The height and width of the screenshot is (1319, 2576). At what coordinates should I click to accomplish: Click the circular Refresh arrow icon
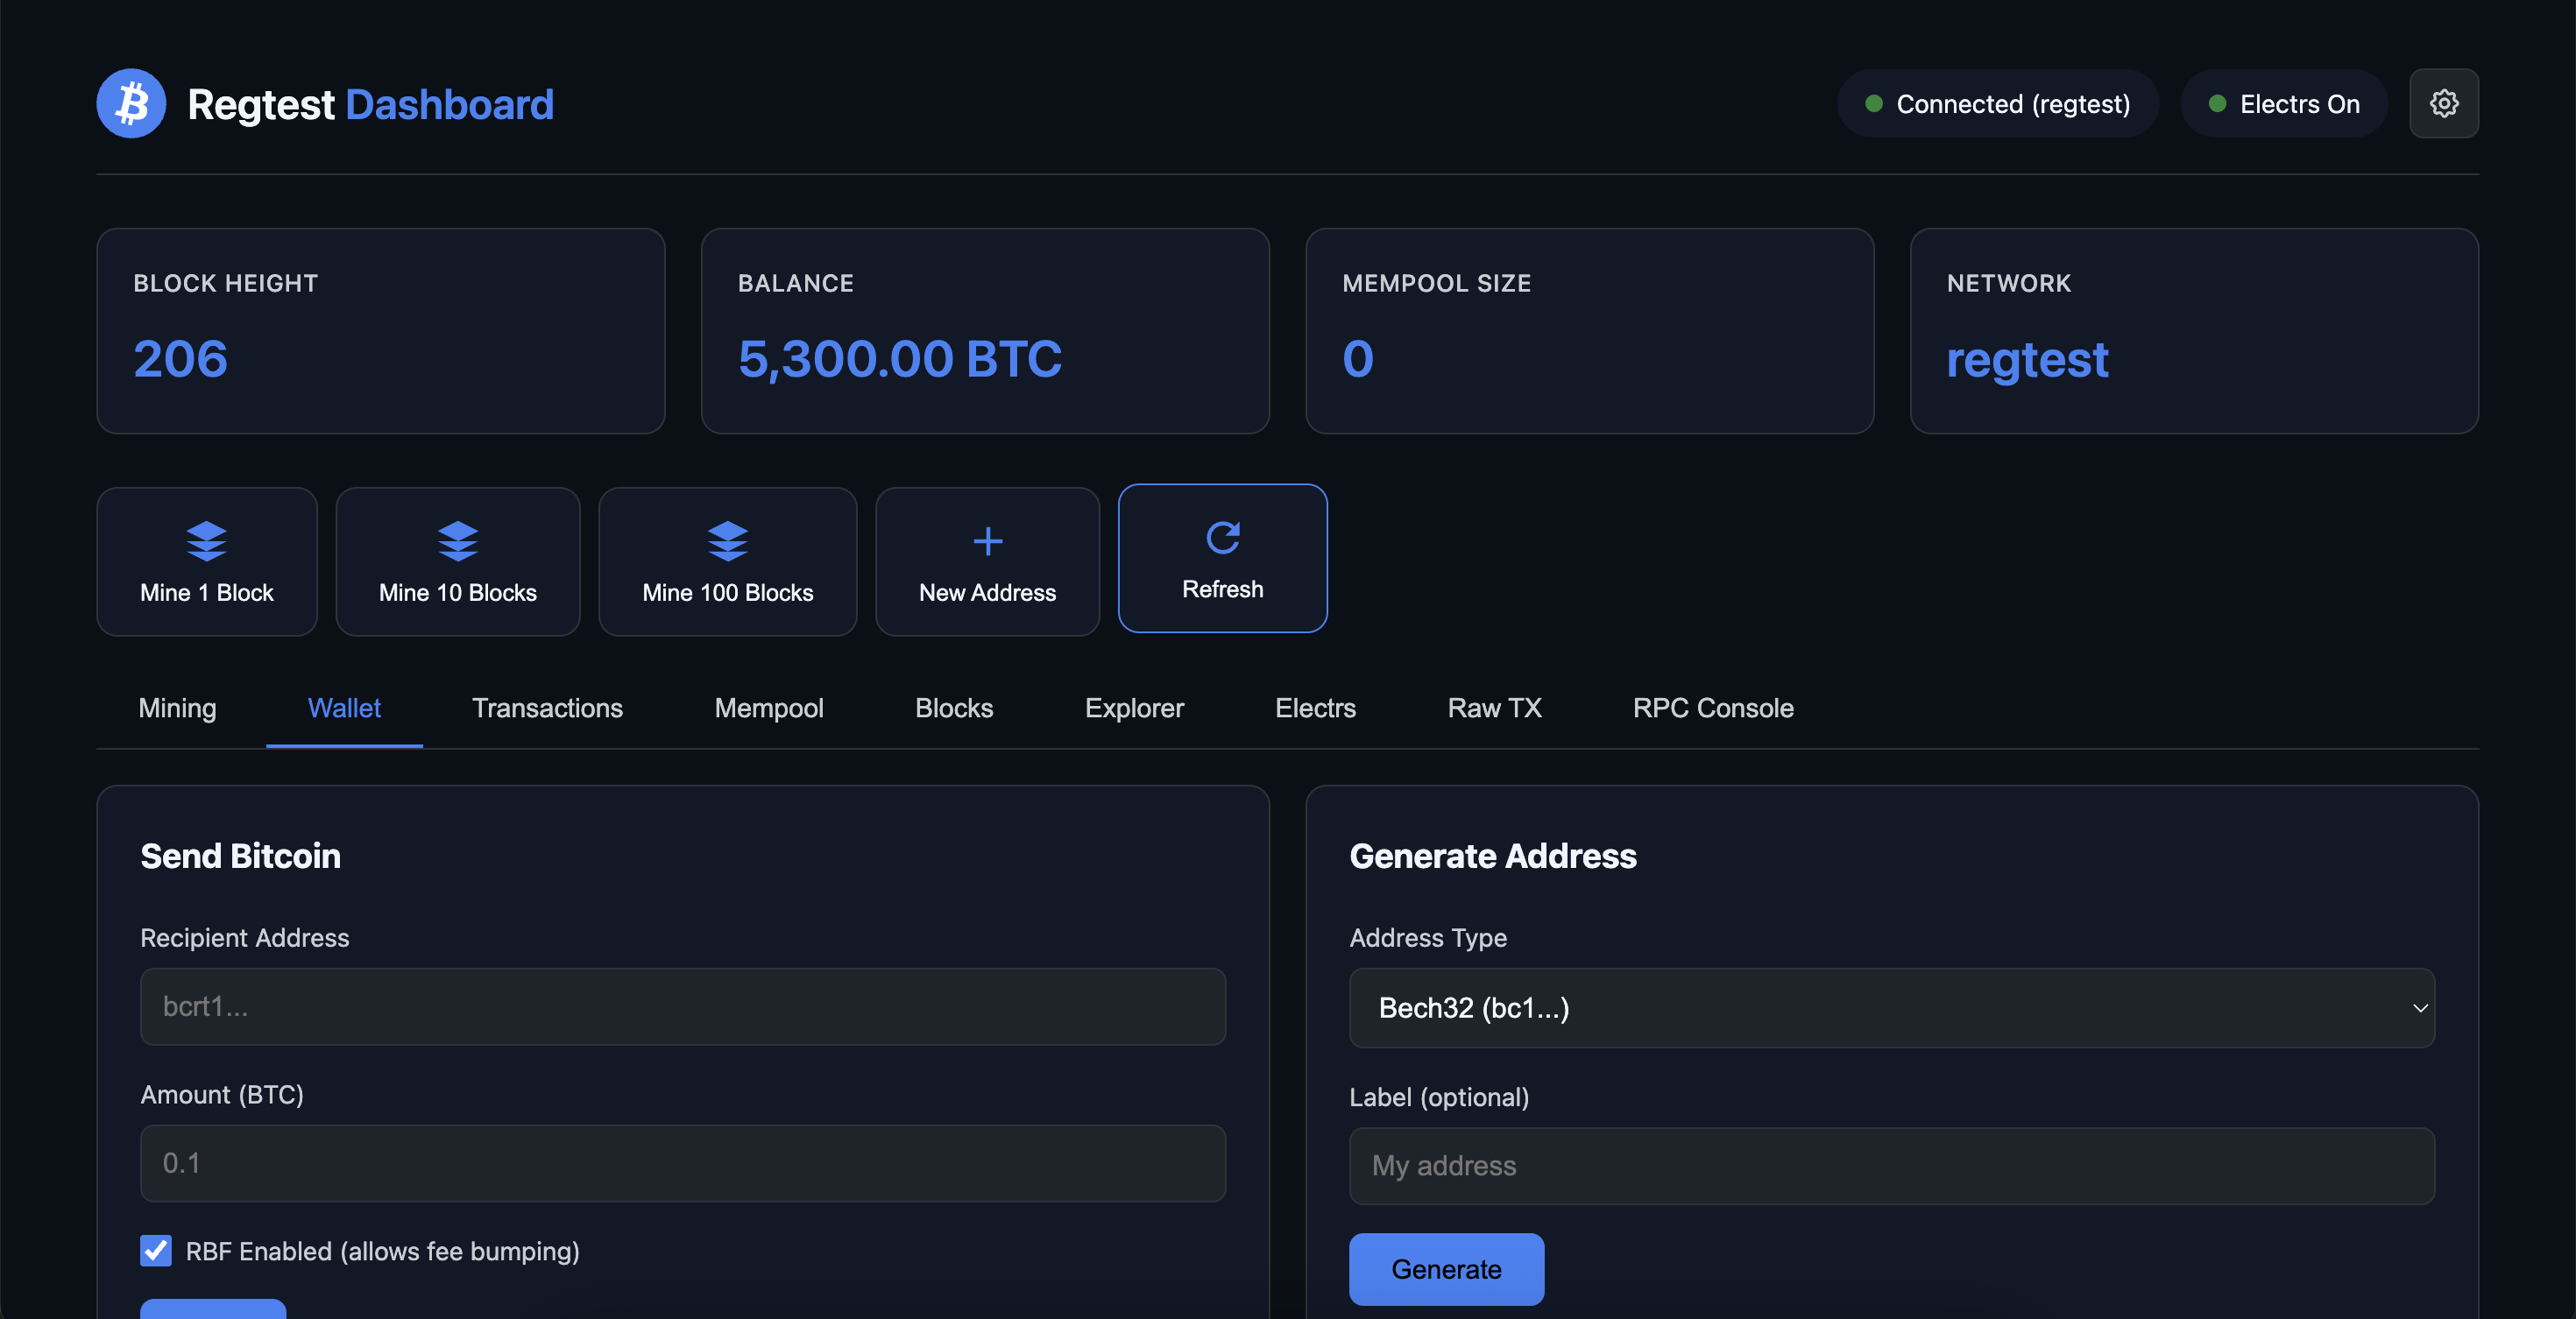coord(1222,538)
